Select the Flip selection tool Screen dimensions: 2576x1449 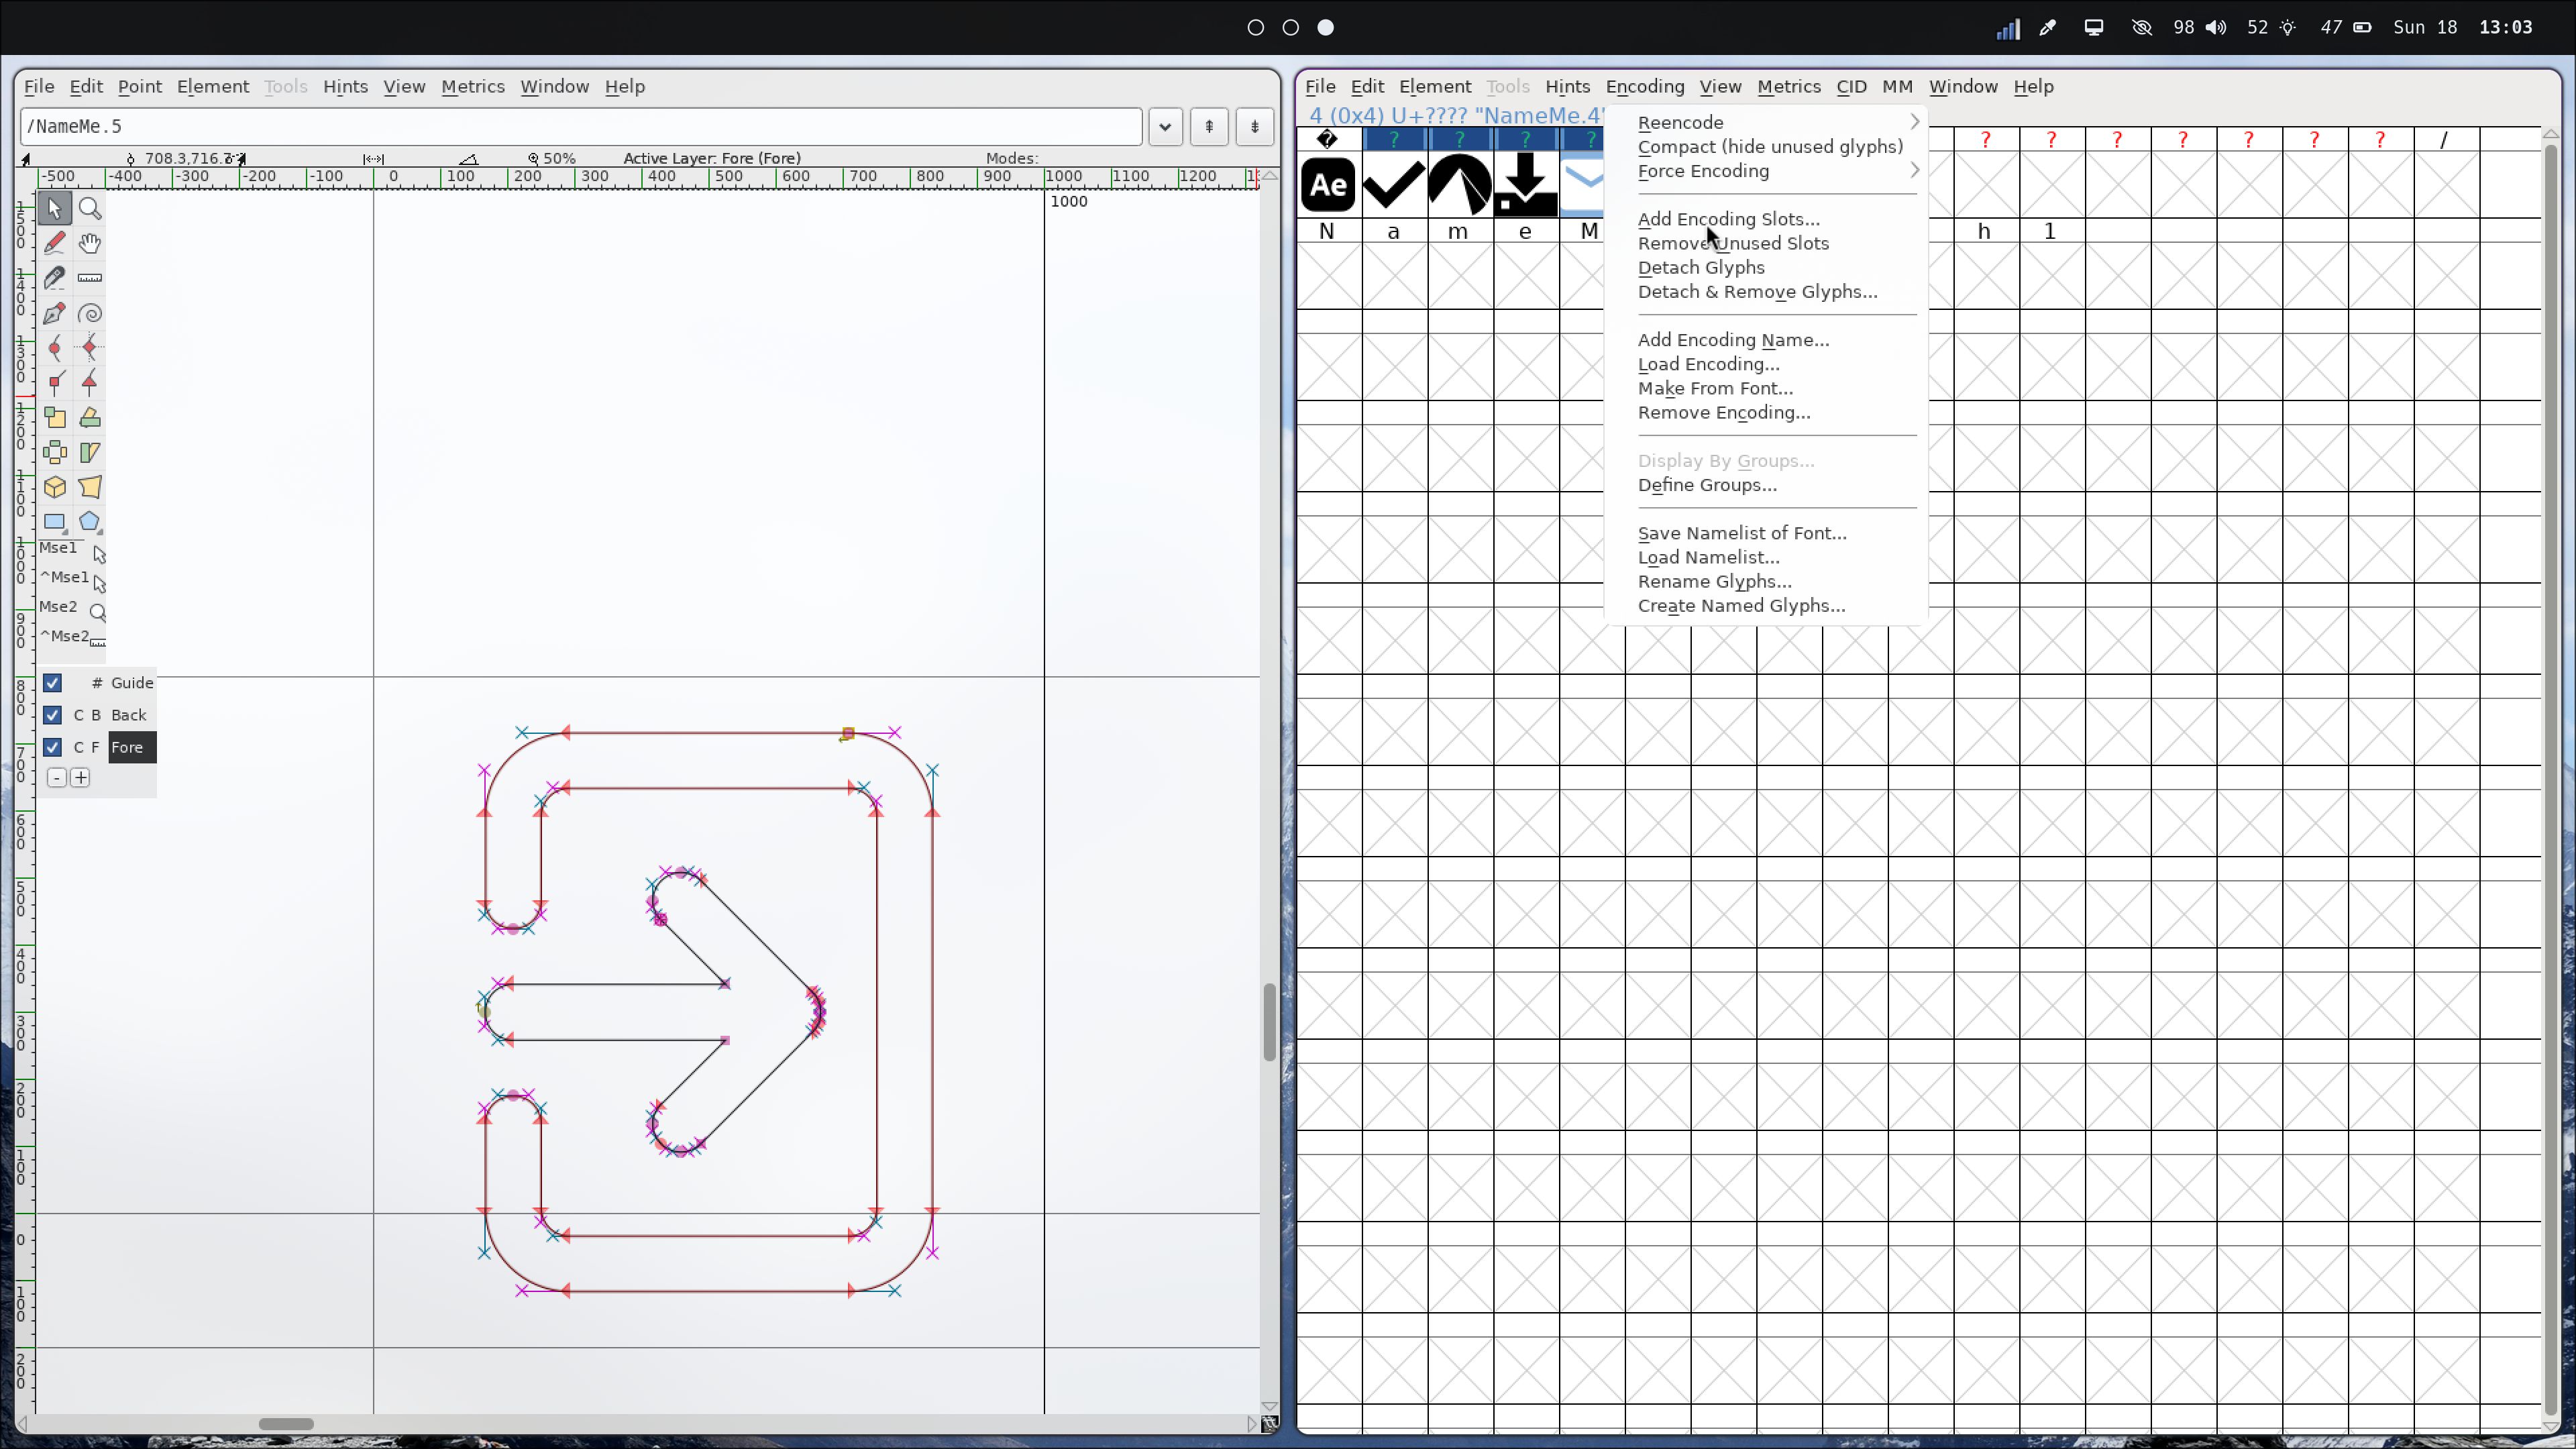55,453
